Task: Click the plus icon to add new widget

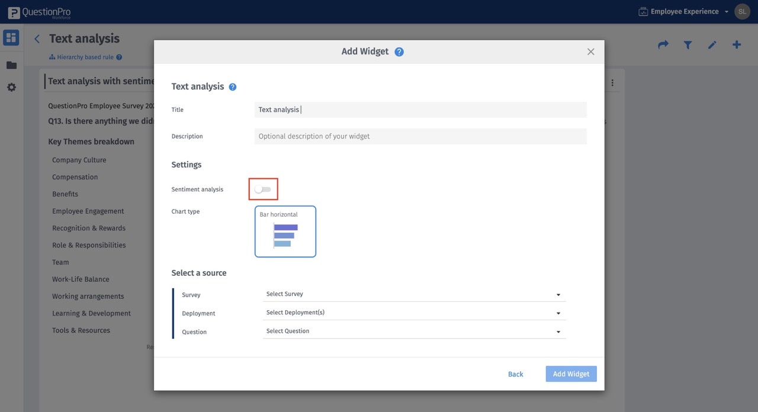Action: [x=737, y=44]
